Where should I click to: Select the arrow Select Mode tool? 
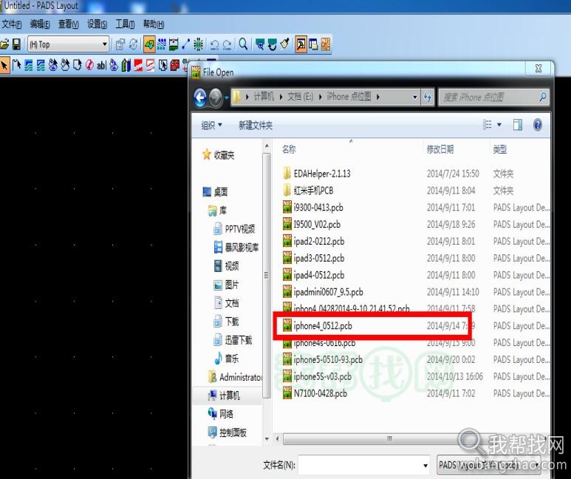4,65
